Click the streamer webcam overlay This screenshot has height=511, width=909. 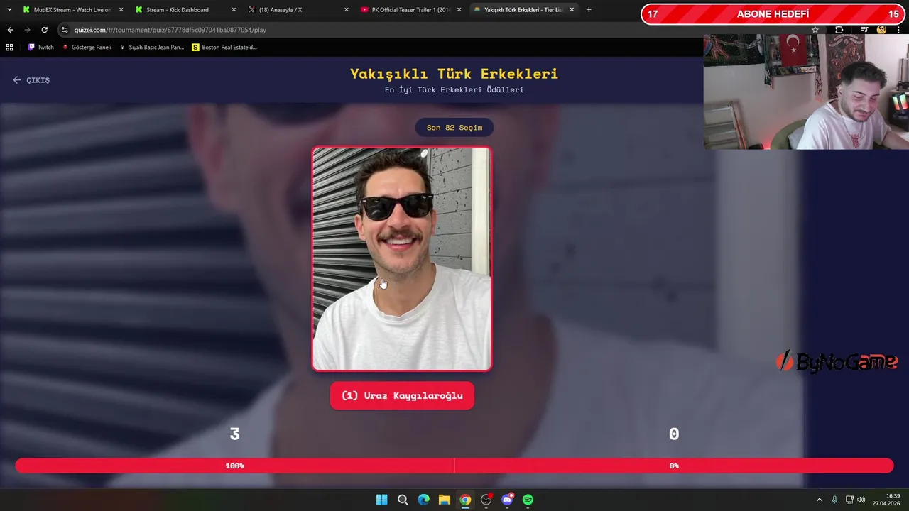[x=806, y=92]
